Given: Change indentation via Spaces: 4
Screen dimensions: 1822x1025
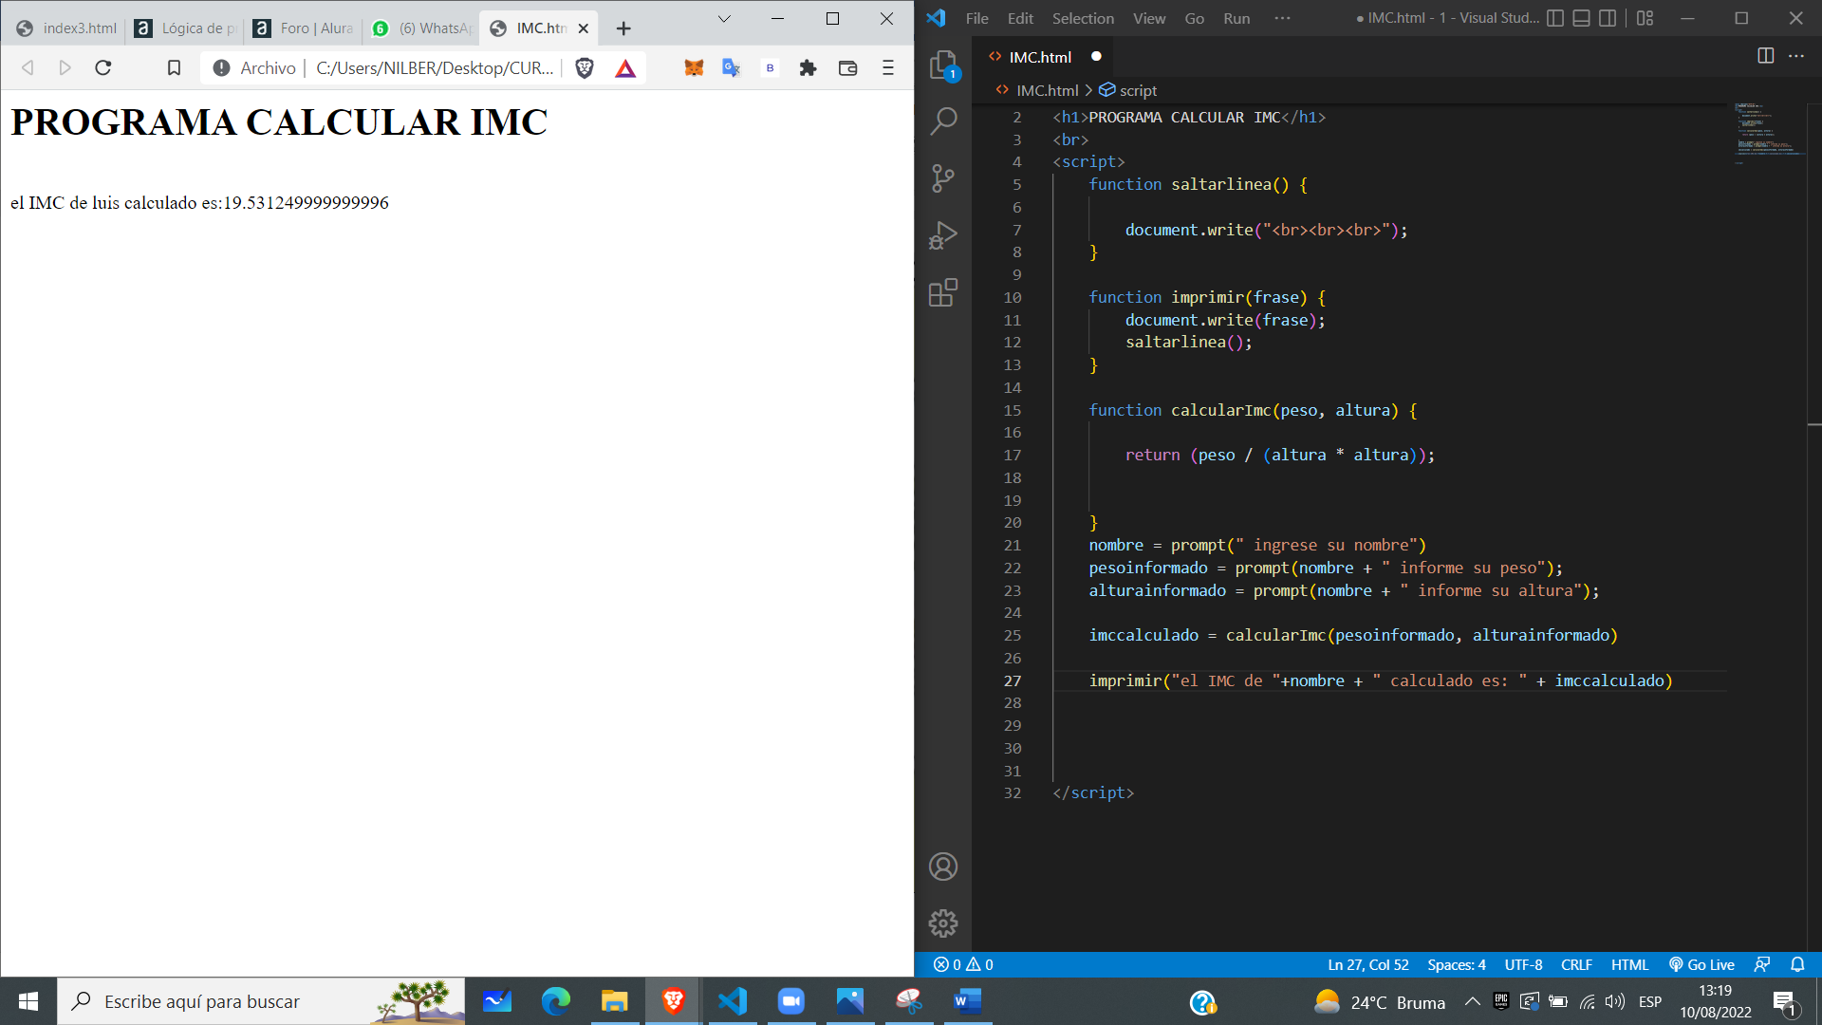Looking at the screenshot, I should 1457,964.
